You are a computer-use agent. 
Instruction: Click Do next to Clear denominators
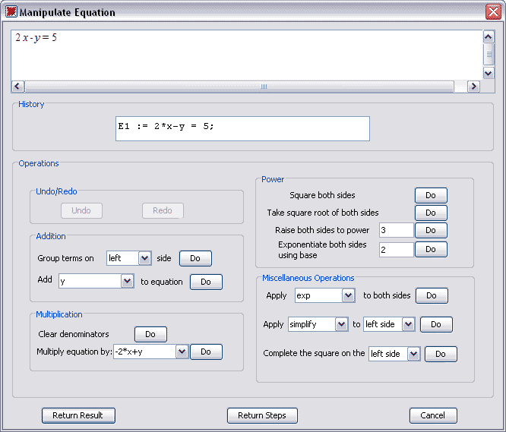pyautogui.click(x=150, y=334)
